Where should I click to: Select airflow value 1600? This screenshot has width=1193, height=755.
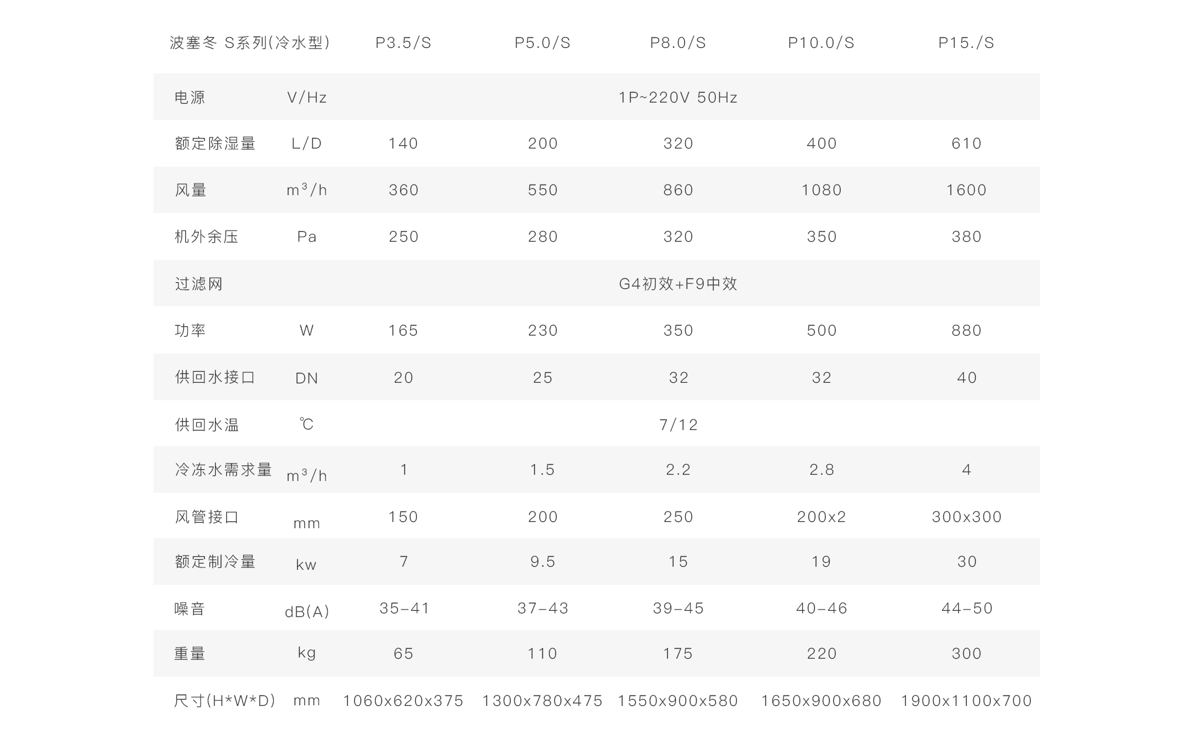point(966,190)
